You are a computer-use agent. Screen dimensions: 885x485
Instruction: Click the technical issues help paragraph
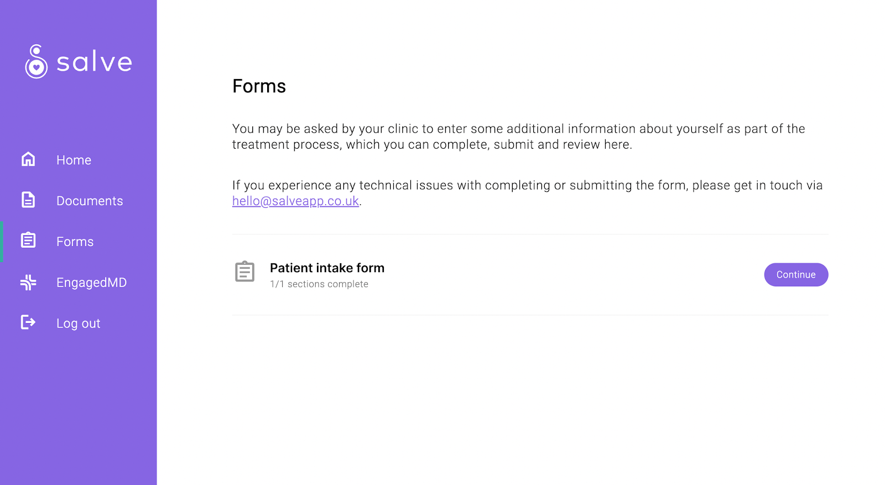(x=528, y=193)
